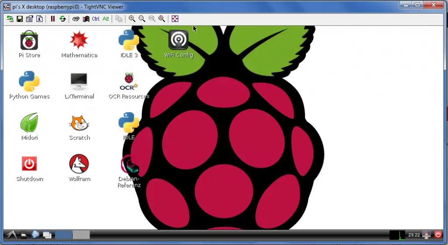Open TightVNC Viewer window system menu icon
The image size is (448, 245).
point(7,7)
